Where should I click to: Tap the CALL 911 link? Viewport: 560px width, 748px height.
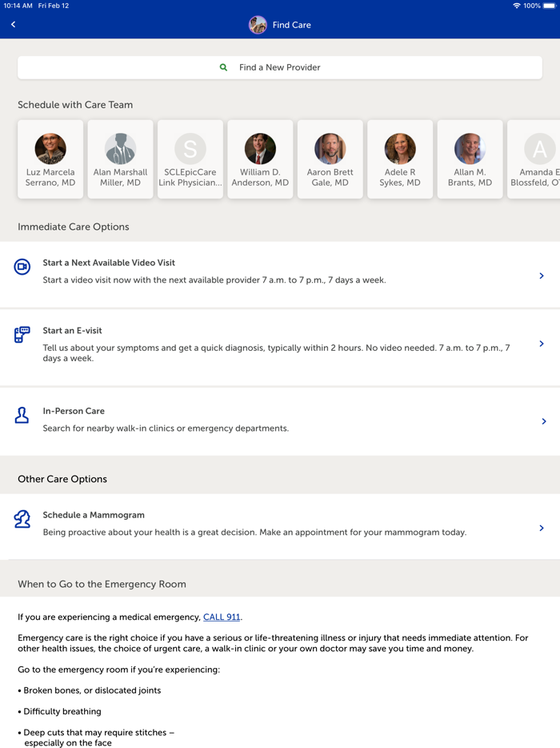pyautogui.click(x=222, y=617)
